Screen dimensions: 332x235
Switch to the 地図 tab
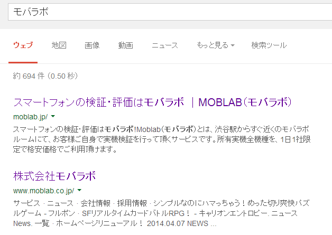(59, 45)
